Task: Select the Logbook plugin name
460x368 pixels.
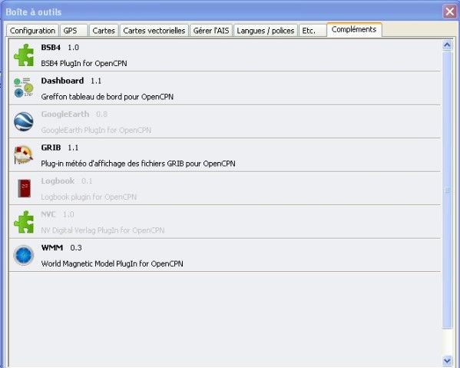Action: [x=58, y=181]
